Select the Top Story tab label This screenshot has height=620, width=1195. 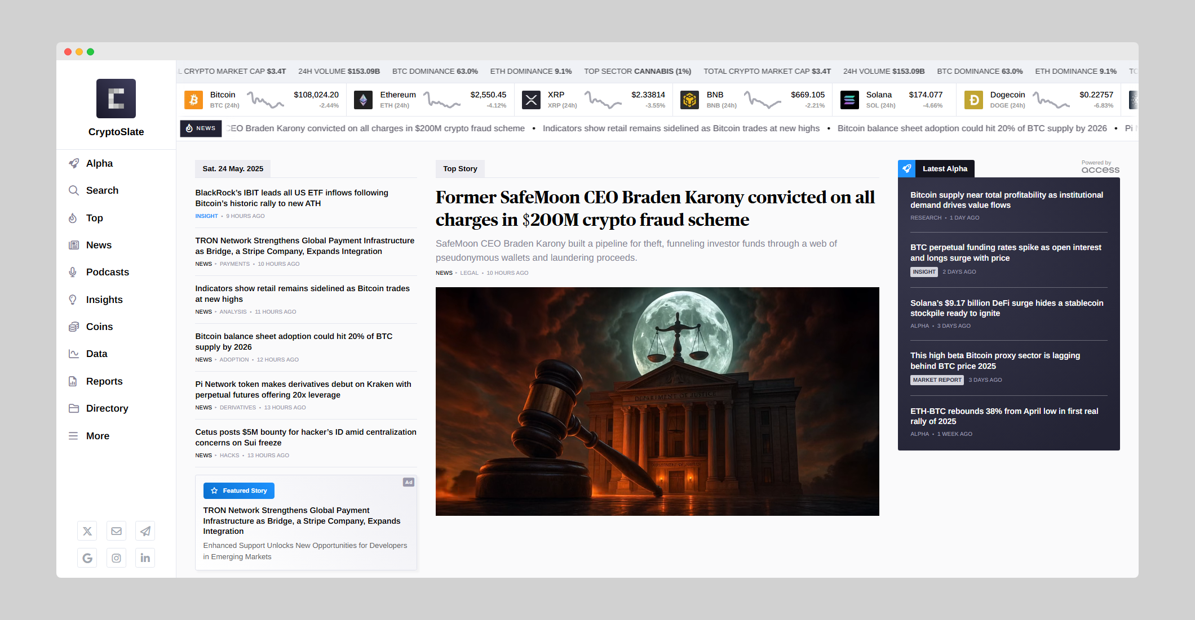pyautogui.click(x=460, y=168)
